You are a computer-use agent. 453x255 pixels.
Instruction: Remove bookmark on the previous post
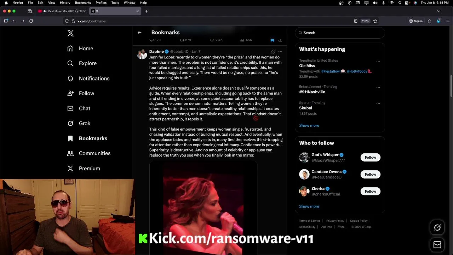[272, 40]
